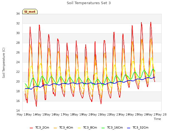The height and width of the screenshot is (133, 178).
Task: Toggle the TC3_4Cm legend entry
Action: click(x=63, y=128)
